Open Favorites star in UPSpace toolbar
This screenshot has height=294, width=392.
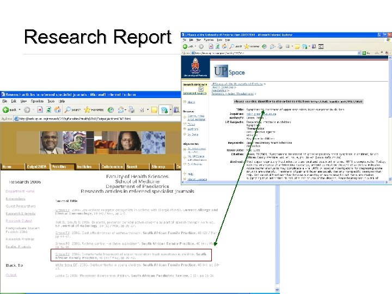pyautogui.click(x=247, y=46)
